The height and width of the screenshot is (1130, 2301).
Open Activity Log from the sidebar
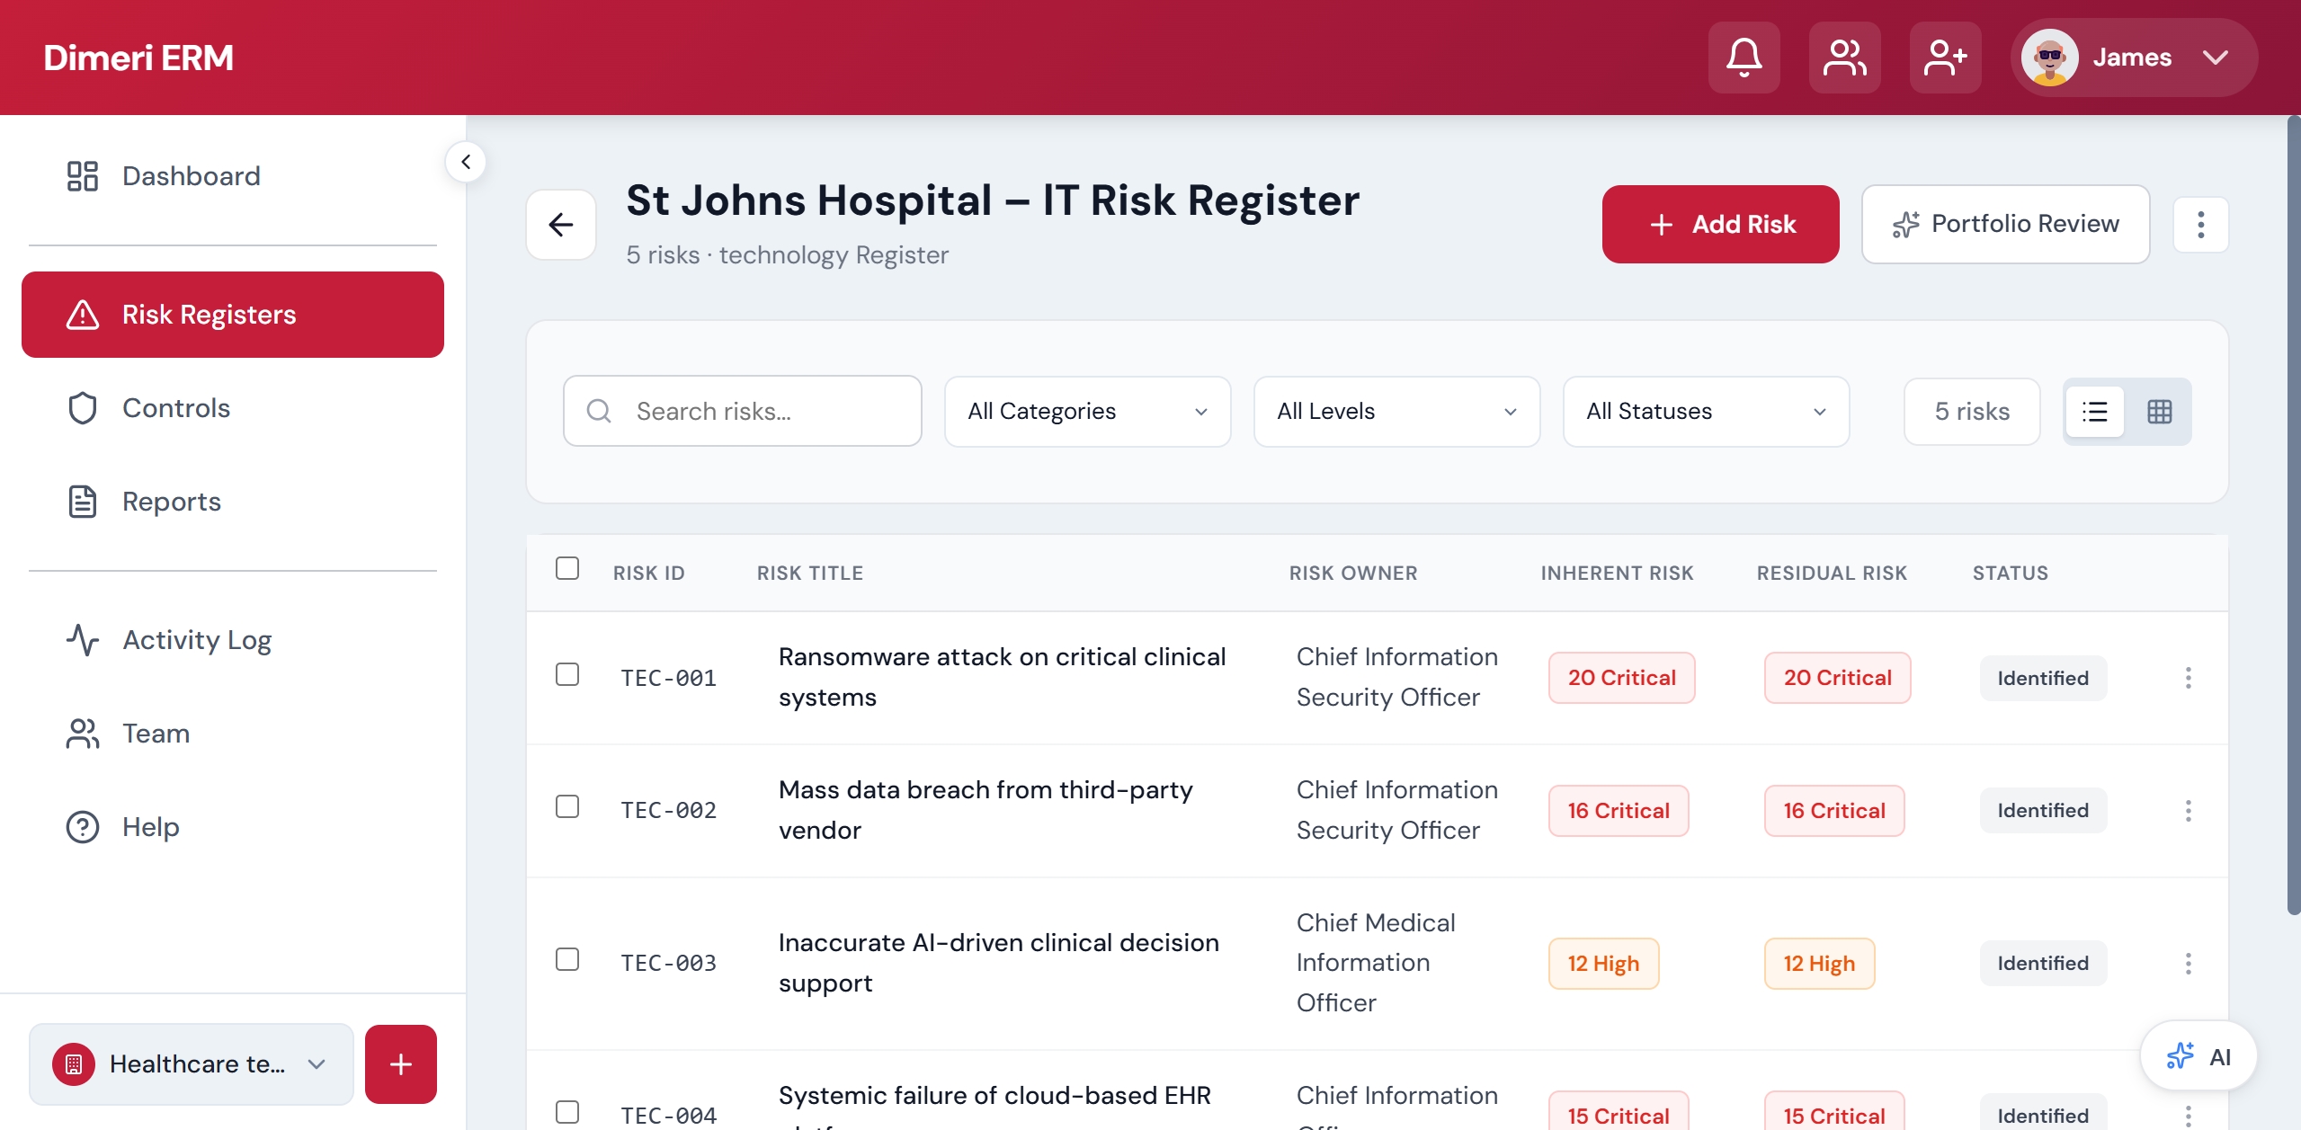click(x=197, y=640)
